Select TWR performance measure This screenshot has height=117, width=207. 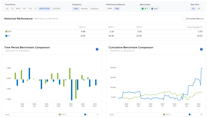[x=117, y=9]
